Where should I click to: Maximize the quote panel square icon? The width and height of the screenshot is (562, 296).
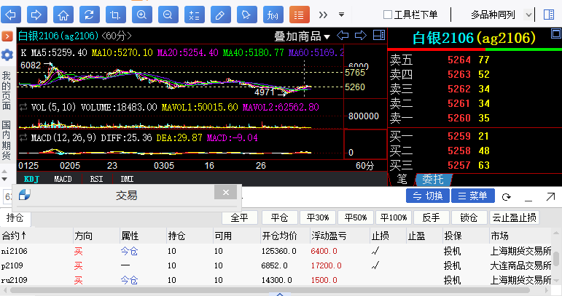coord(556,34)
